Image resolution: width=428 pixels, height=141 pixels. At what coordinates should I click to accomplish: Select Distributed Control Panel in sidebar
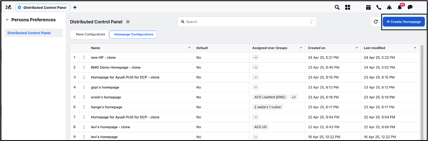point(34,33)
